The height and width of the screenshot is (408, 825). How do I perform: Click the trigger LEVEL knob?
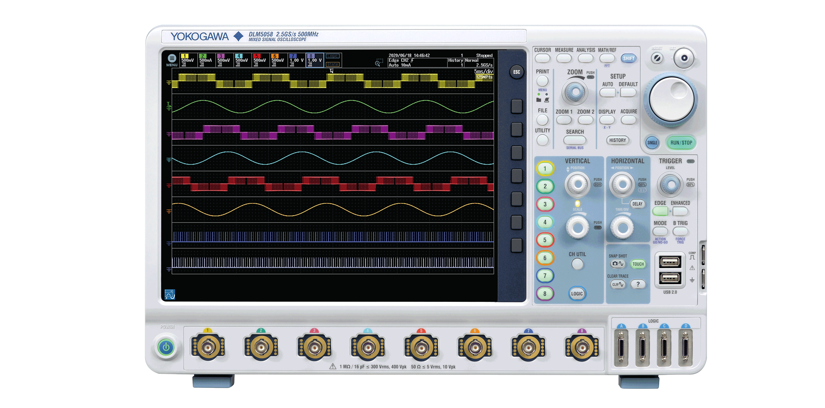(670, 185)
